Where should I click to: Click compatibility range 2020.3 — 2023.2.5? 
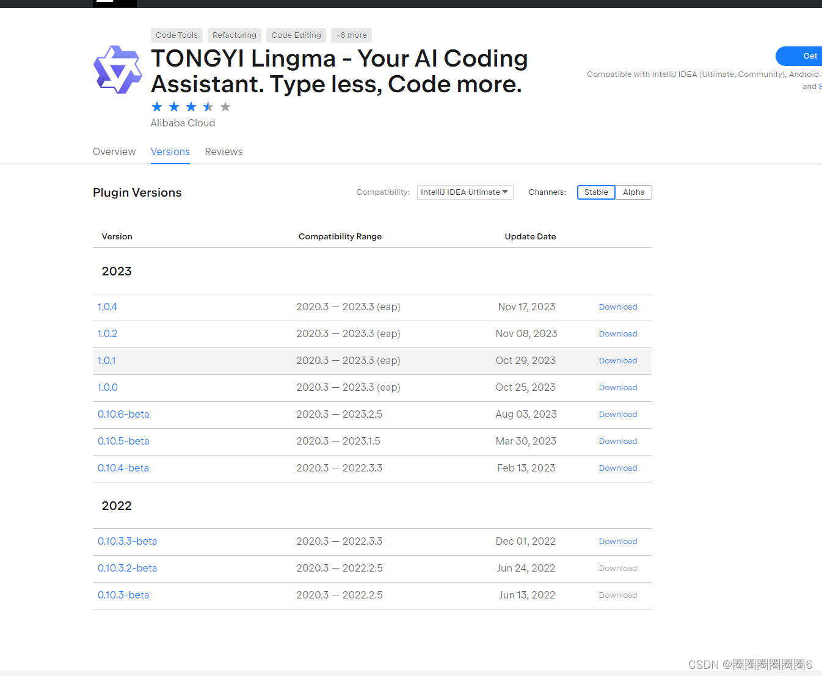(340, 415)
